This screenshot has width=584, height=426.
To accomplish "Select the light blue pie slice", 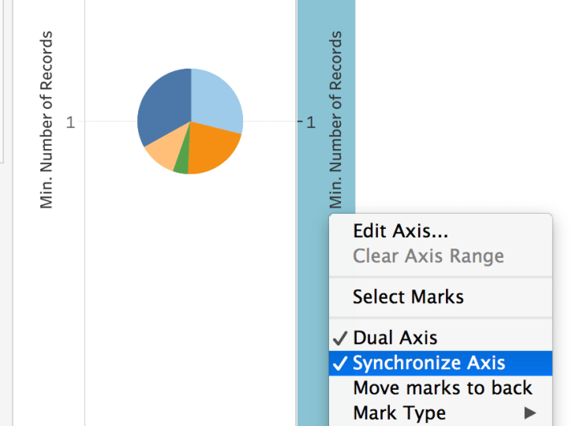I will coord(215,99).
